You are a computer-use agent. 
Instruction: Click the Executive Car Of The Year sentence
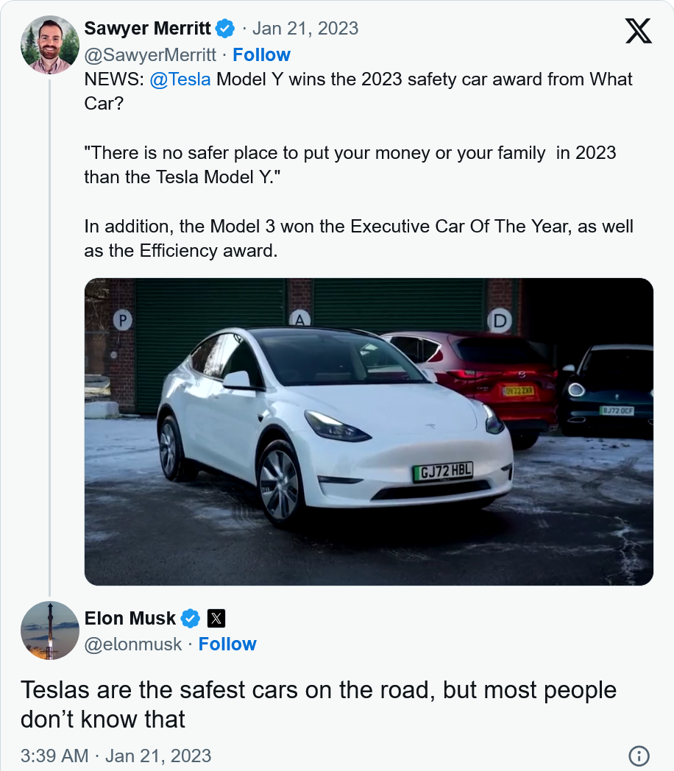pyautogui.click(x=358, y=238)
